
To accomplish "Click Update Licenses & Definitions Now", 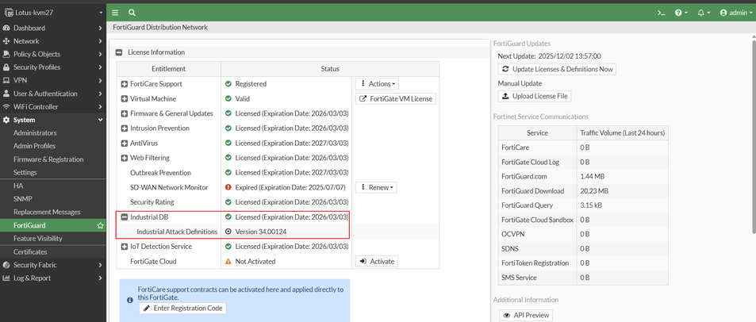I will coord(557,69).
